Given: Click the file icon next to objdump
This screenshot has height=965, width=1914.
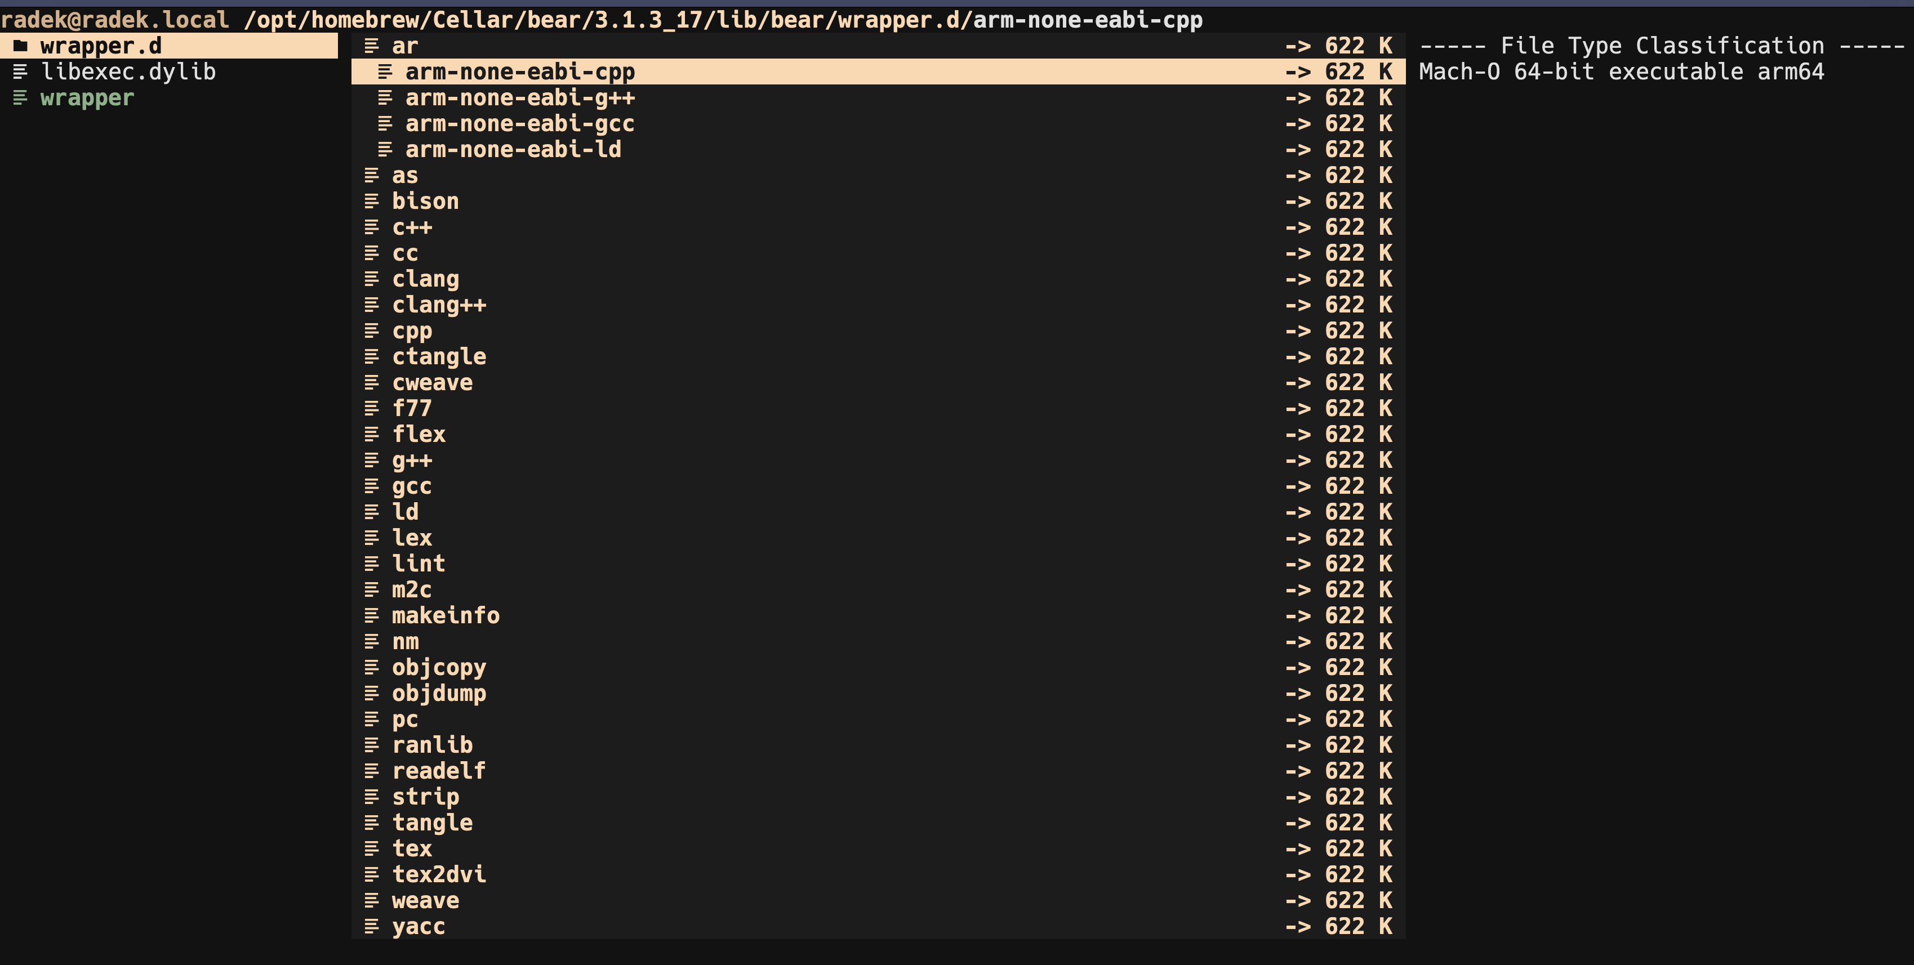Looking at the screenshot, I should (372, 693).
